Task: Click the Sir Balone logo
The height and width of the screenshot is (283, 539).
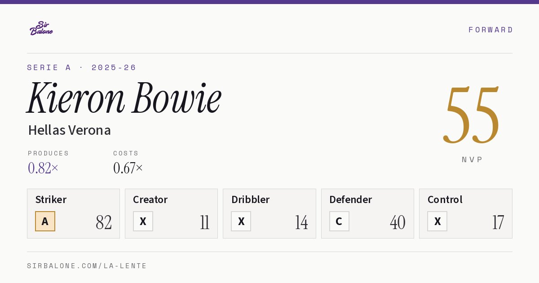Action: pos(41,28)
